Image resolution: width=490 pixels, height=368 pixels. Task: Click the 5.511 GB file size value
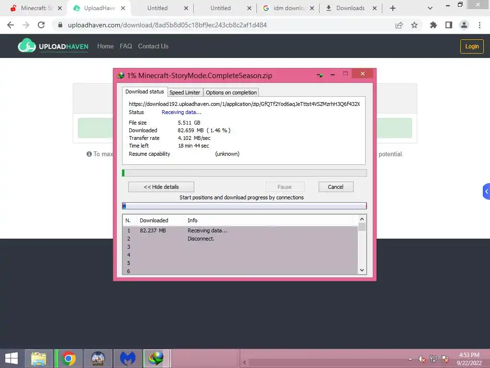click(x=189, y=123)
